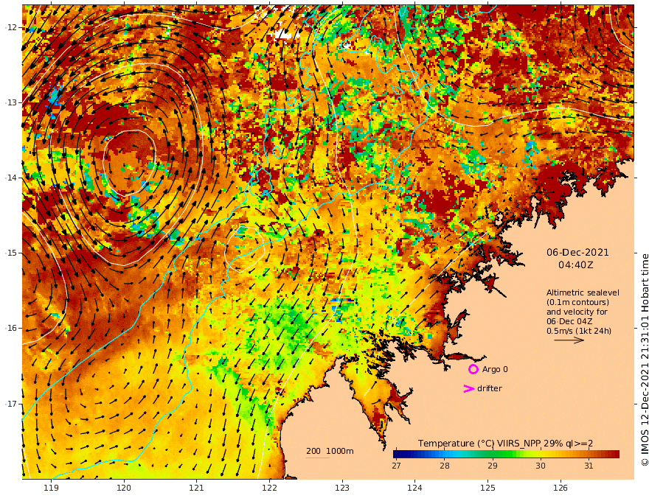Click the longitude axis label 122
This screenshot has height=501, width=649.
click(269, 488)
